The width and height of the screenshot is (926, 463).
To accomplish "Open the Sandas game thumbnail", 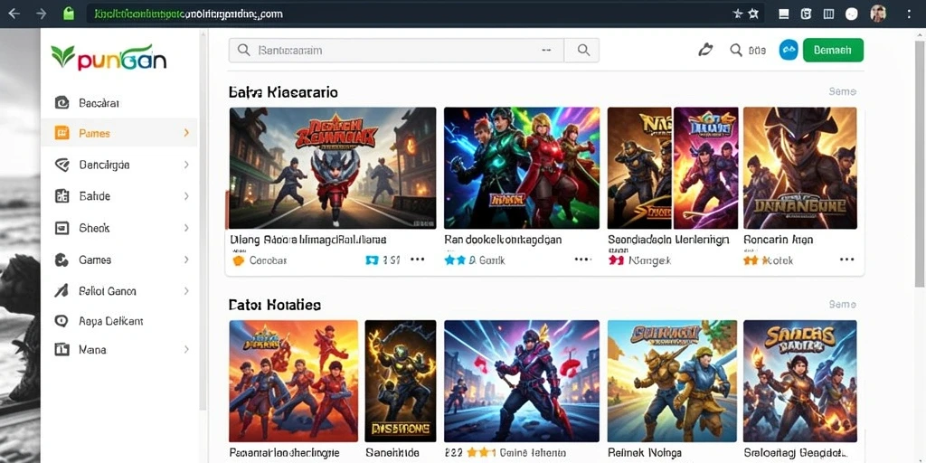I will pos(799,381).
